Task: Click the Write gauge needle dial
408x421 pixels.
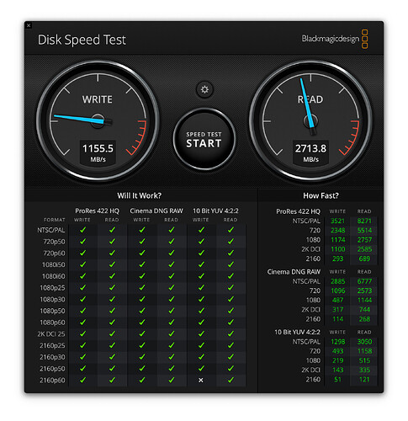Action: tap(98, 121)
